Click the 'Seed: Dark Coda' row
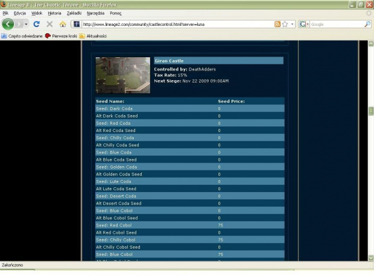 click(x=190, y=108)
